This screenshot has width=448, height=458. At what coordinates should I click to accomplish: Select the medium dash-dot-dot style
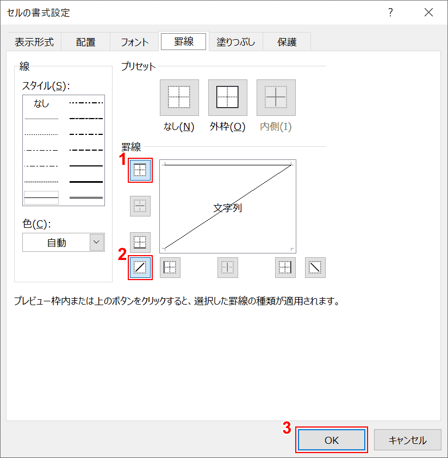(86, 103)
